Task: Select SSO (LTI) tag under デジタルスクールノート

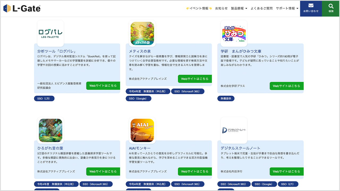Action: pyautogui.click(x=288, y=184)
